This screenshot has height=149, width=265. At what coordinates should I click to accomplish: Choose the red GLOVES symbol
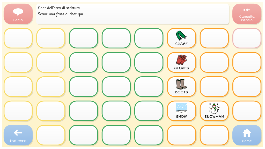tap(181, 63)
